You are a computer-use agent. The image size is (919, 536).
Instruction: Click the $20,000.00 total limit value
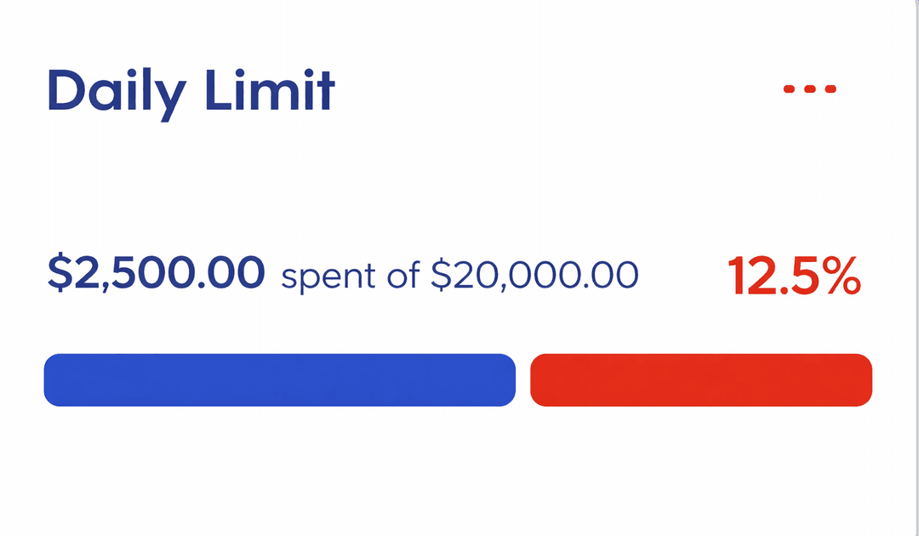point(534,276)
